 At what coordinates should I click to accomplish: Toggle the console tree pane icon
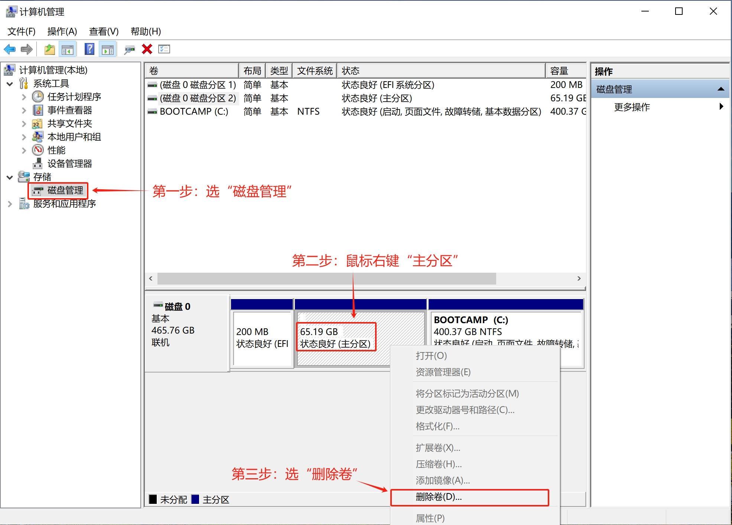67,49
